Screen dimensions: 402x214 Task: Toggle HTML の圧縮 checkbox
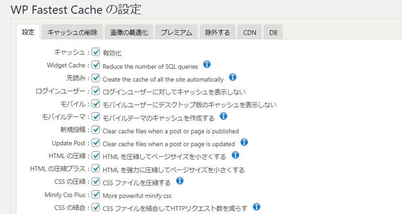(x=96, y=155)
